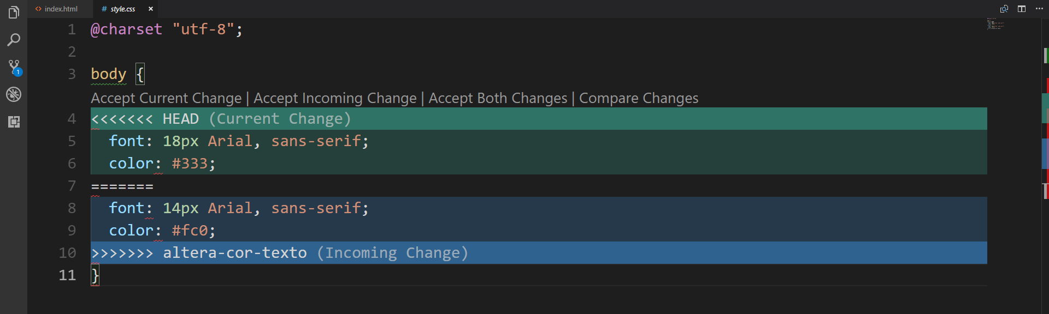The width and height of the screenshot is (1049, 314).
Task: Click the Open Changes icon at top right
Action: coord(1004,9)
